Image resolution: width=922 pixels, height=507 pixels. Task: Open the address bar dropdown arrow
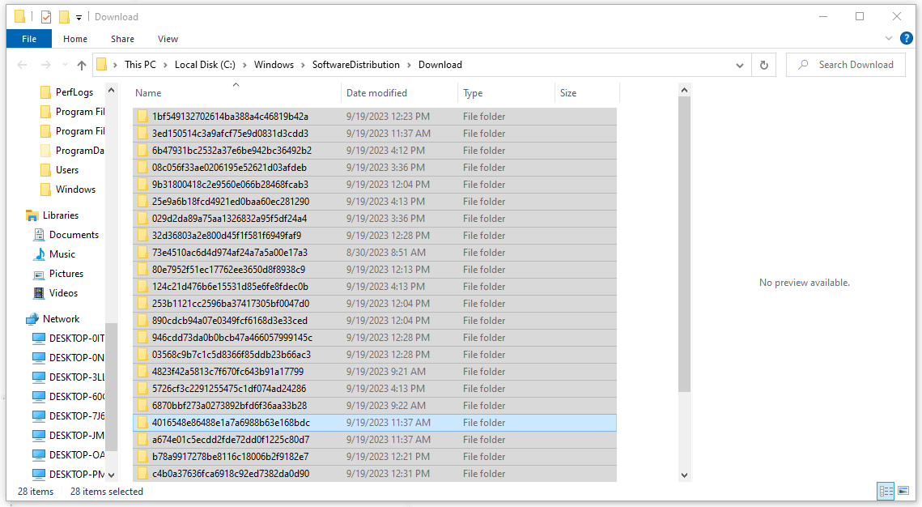739,65
